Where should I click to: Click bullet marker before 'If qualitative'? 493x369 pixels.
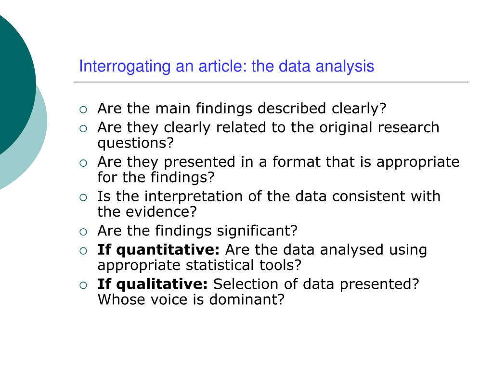click(x=83, y=285)
